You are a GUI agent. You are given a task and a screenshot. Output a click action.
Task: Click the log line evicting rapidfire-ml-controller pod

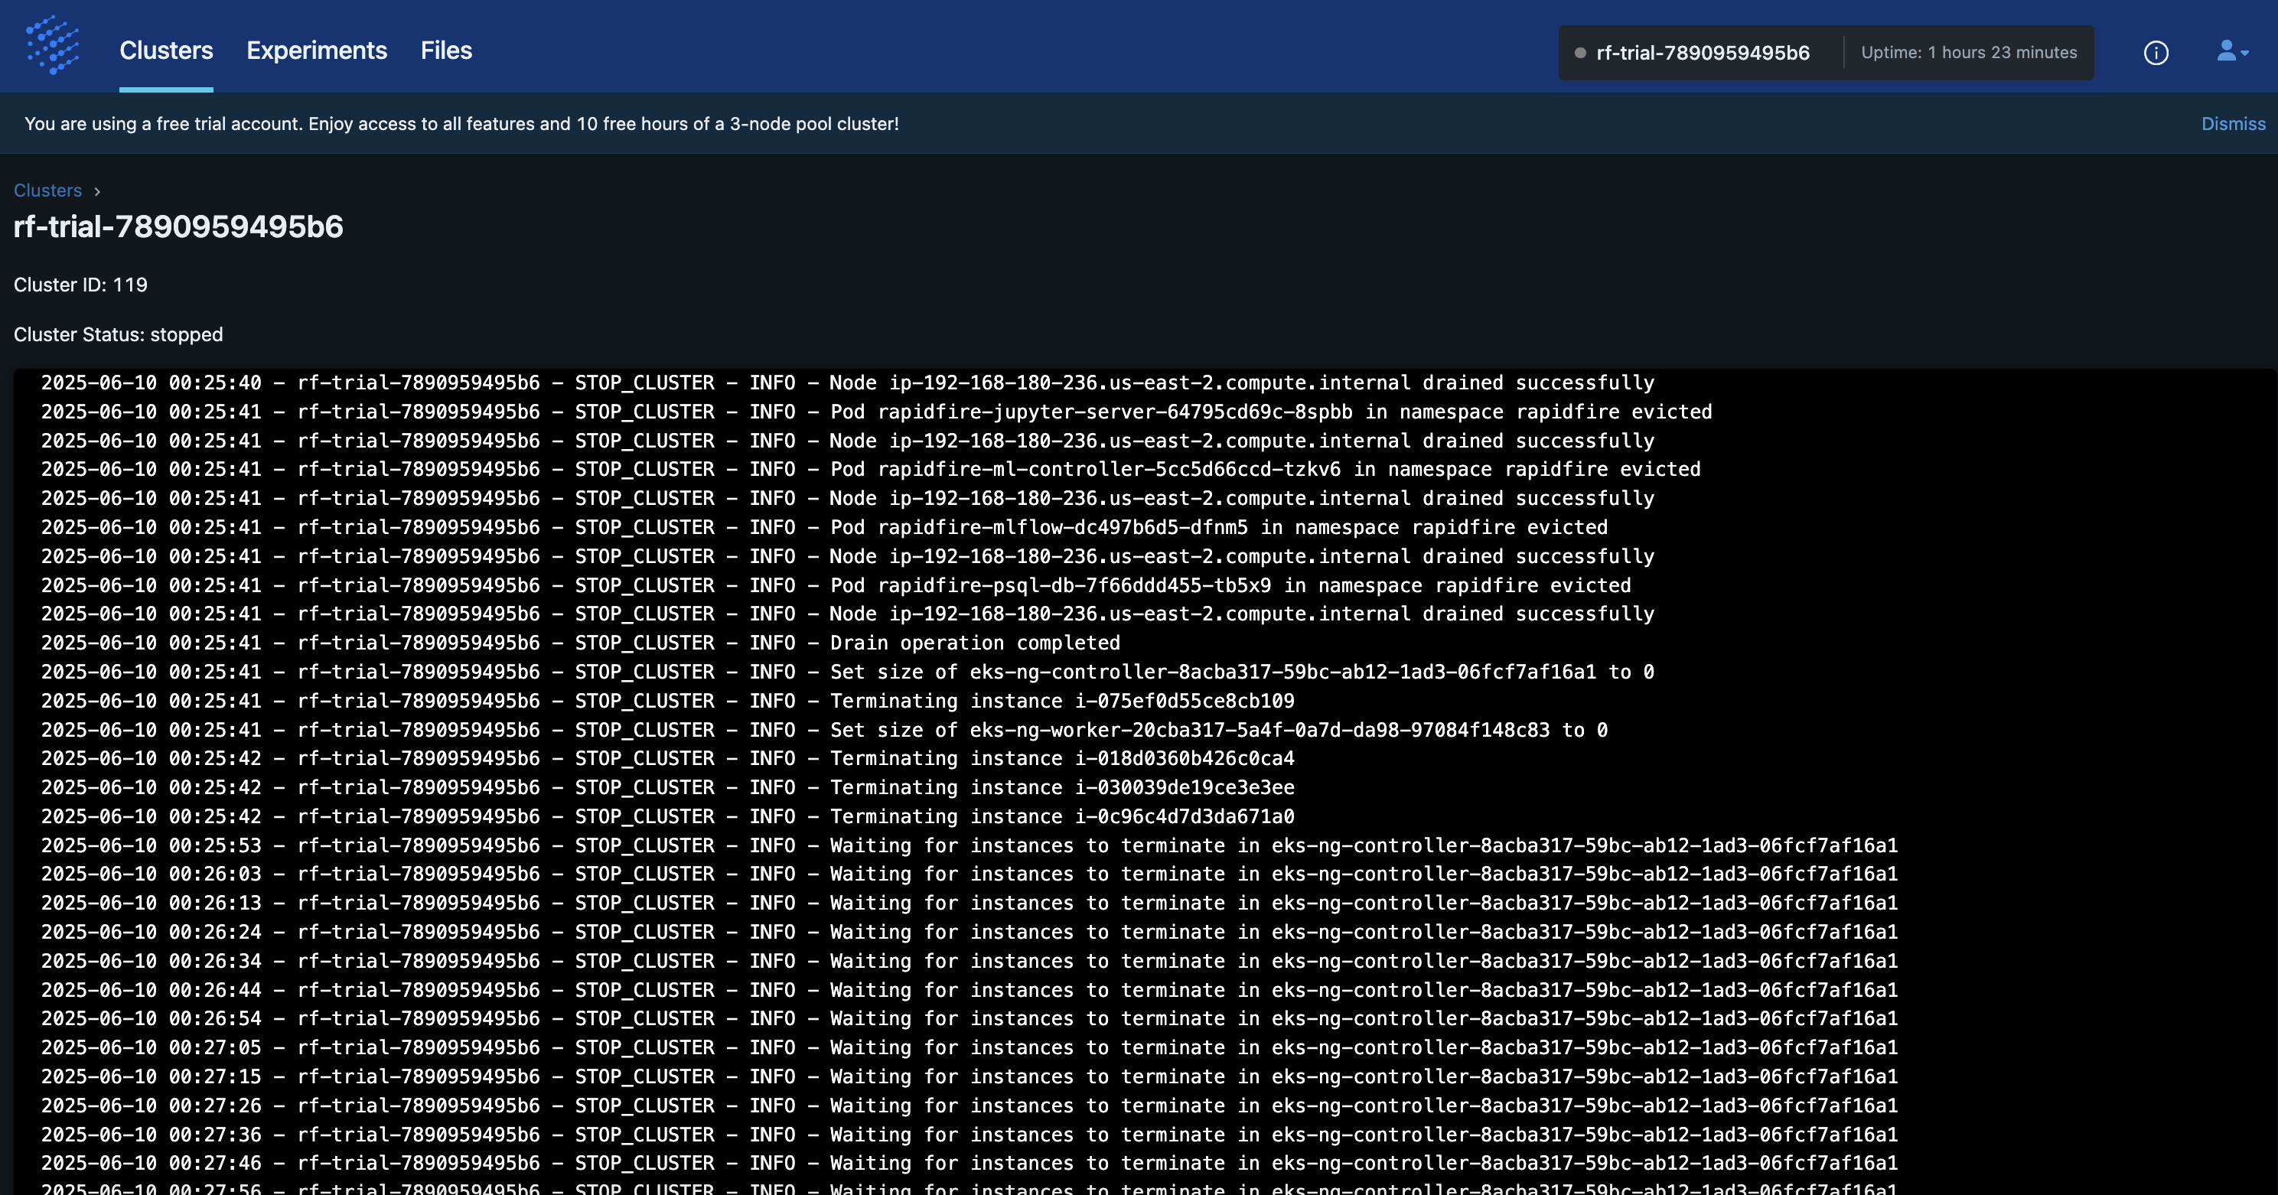870,469
